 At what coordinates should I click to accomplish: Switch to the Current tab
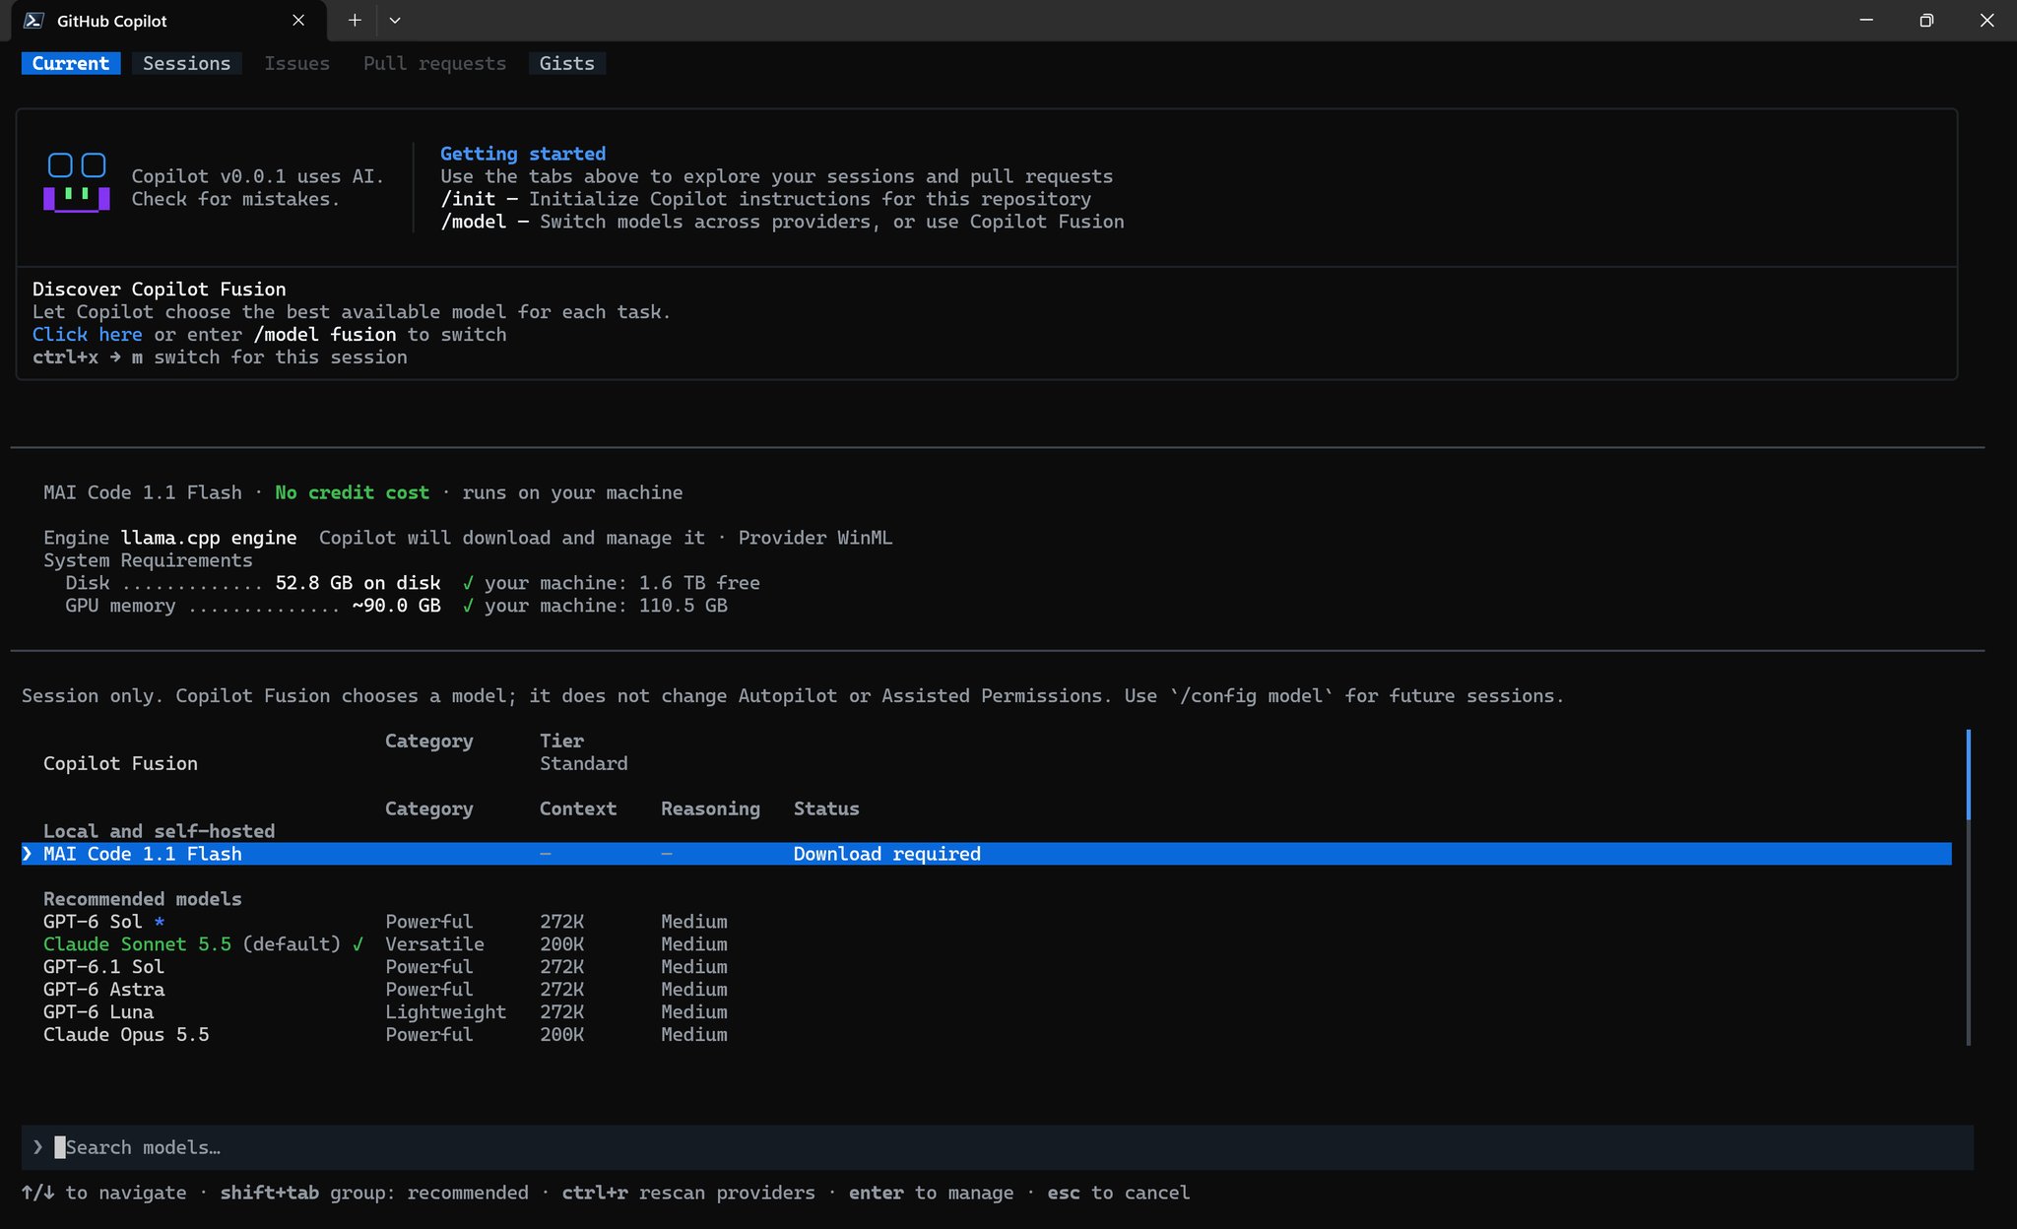71,63
